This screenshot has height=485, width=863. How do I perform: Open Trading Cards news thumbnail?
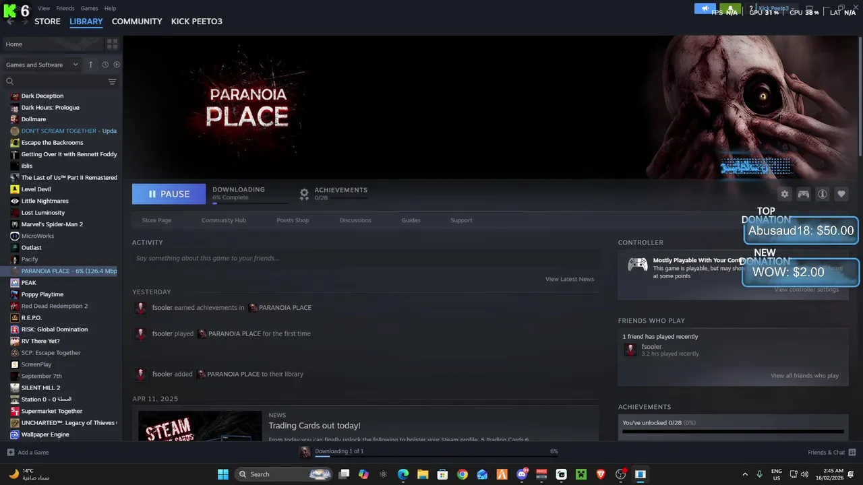[x=200, y=426]
